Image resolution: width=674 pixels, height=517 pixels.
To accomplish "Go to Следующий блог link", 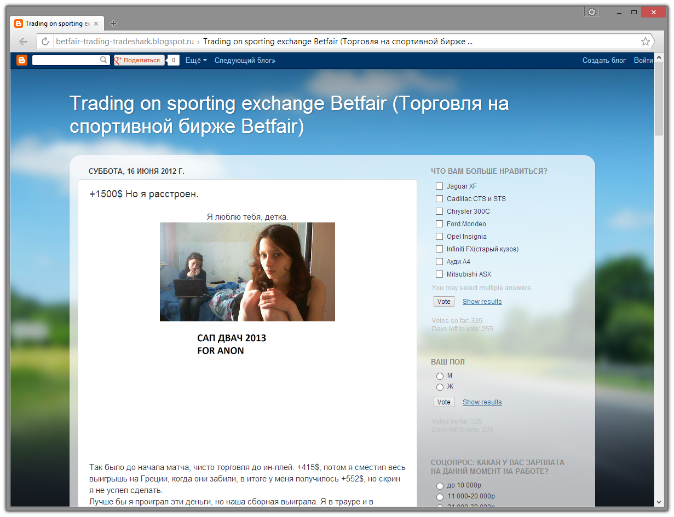I will coord(245,61).
